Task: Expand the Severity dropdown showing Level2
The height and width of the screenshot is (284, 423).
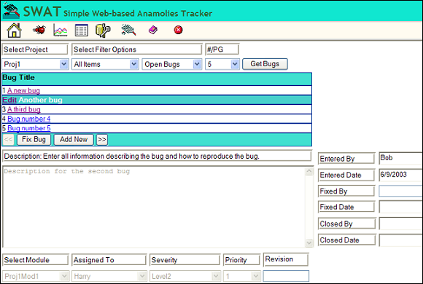Action: pos(185,276)
